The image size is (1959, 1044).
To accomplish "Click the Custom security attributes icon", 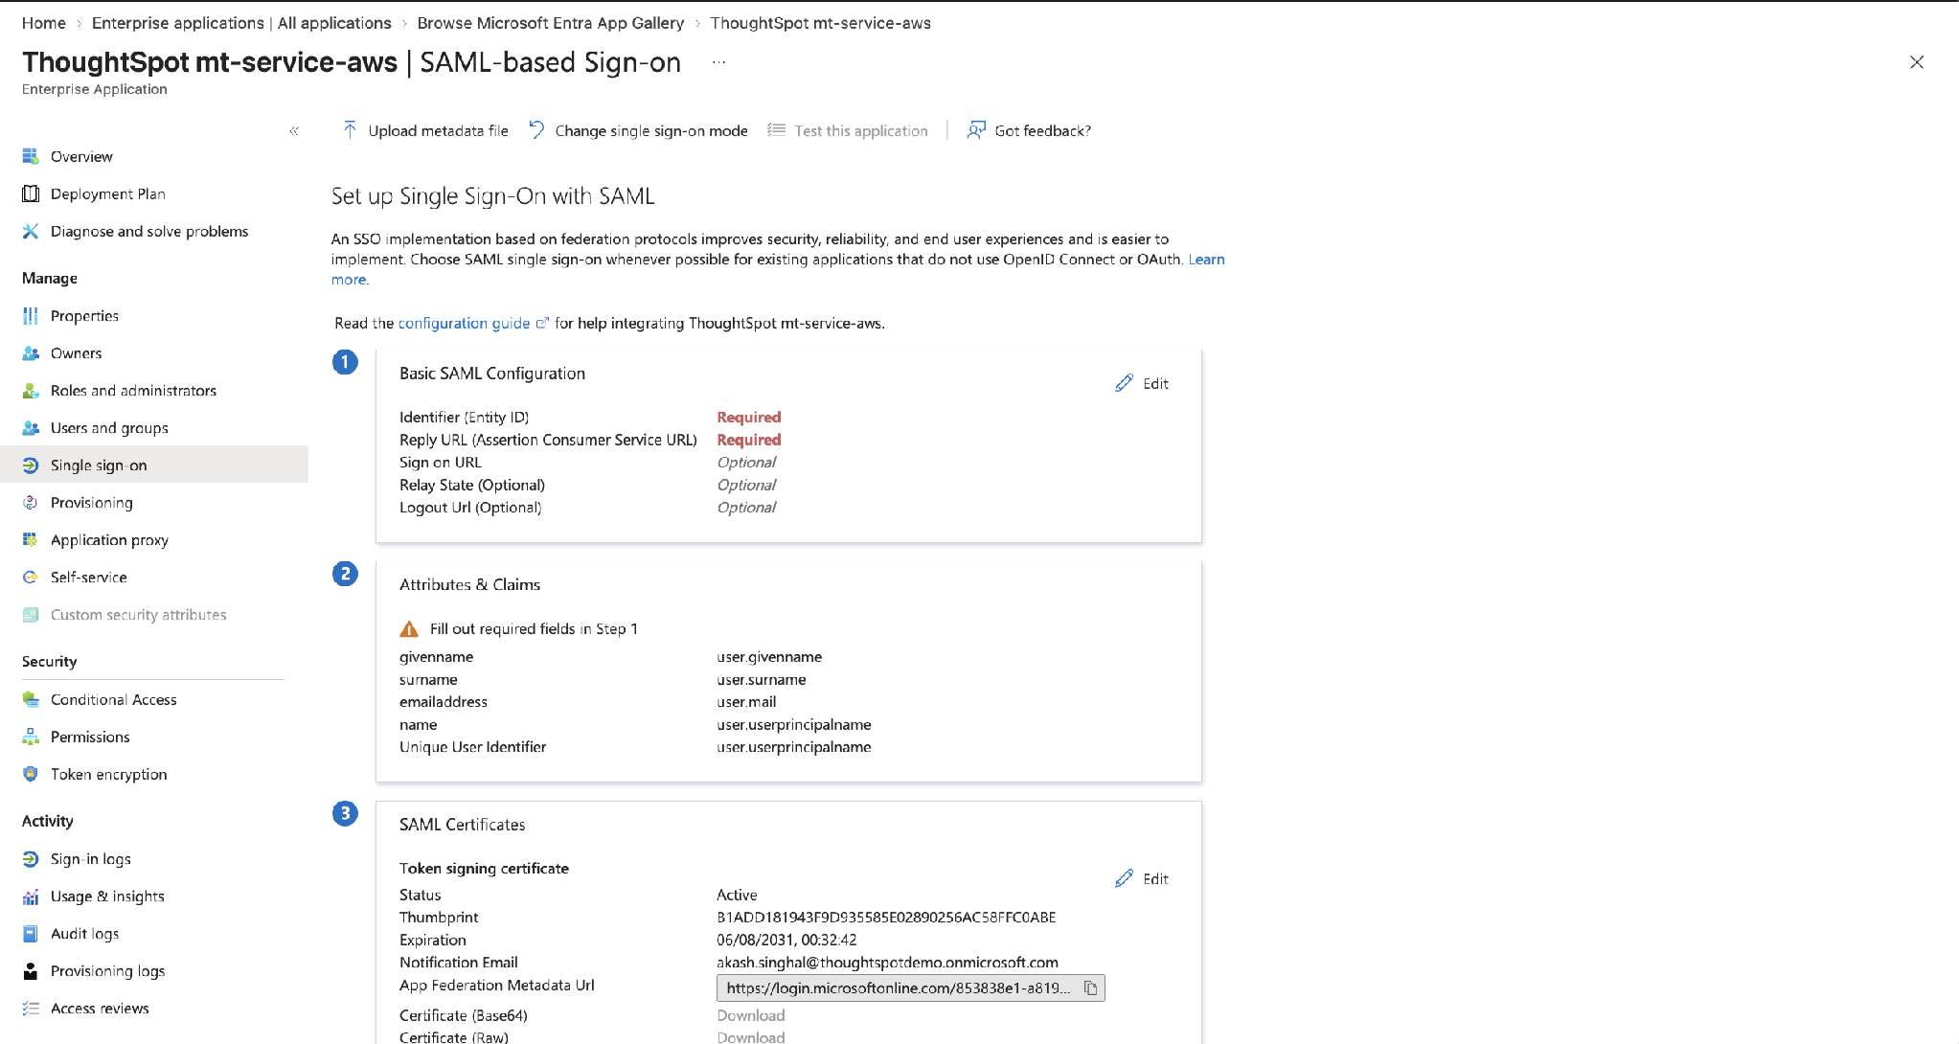I will (31, 614).
